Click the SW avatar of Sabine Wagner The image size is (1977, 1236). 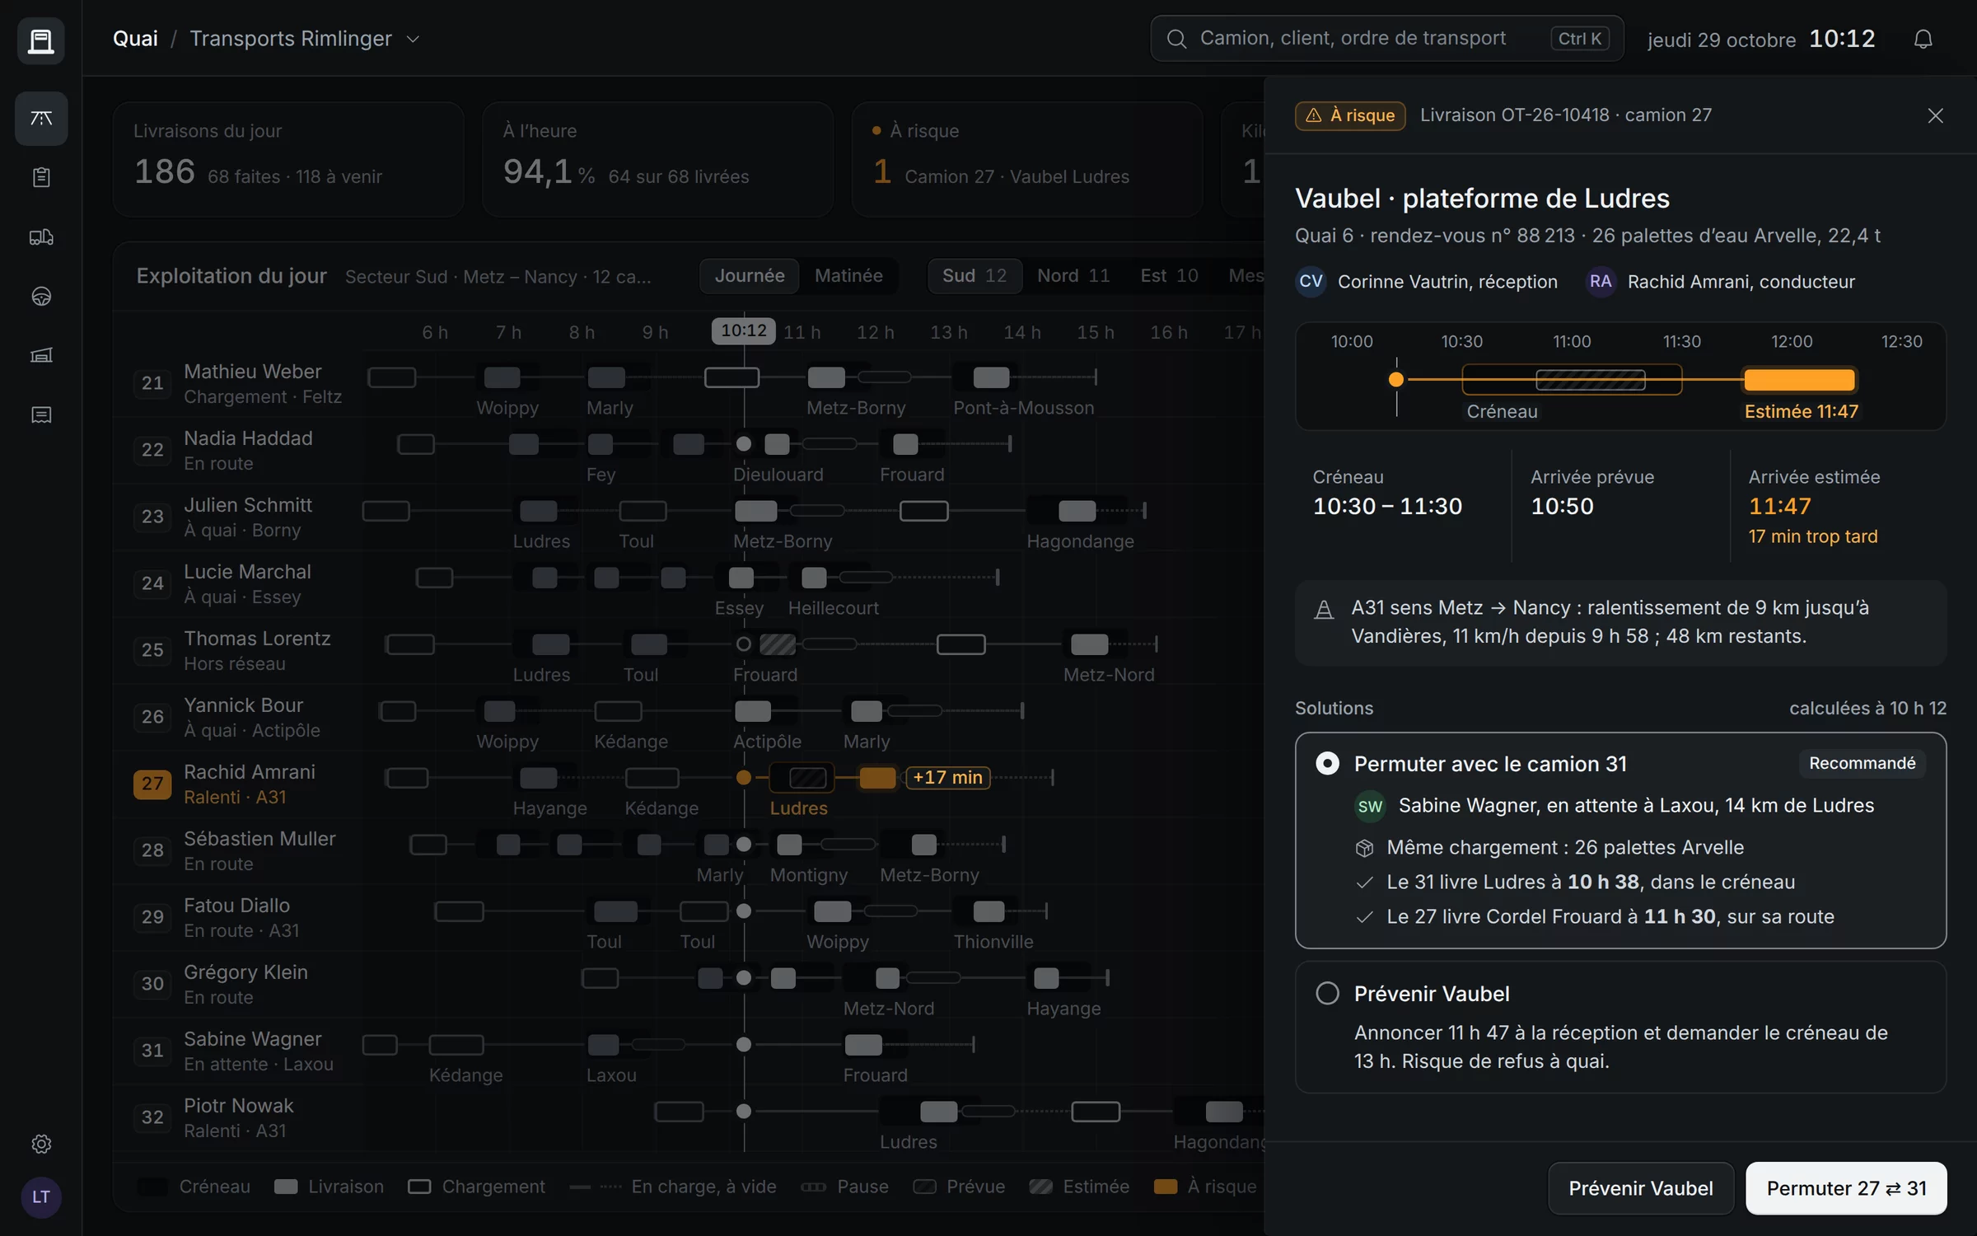point(1370,806)
